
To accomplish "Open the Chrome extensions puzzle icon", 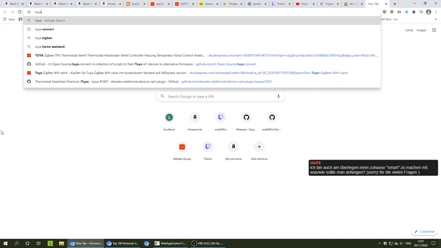I will coord(413,12).
